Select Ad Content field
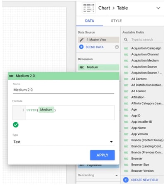166x185 pixels. pyautogui.click(x=139, y=79)
